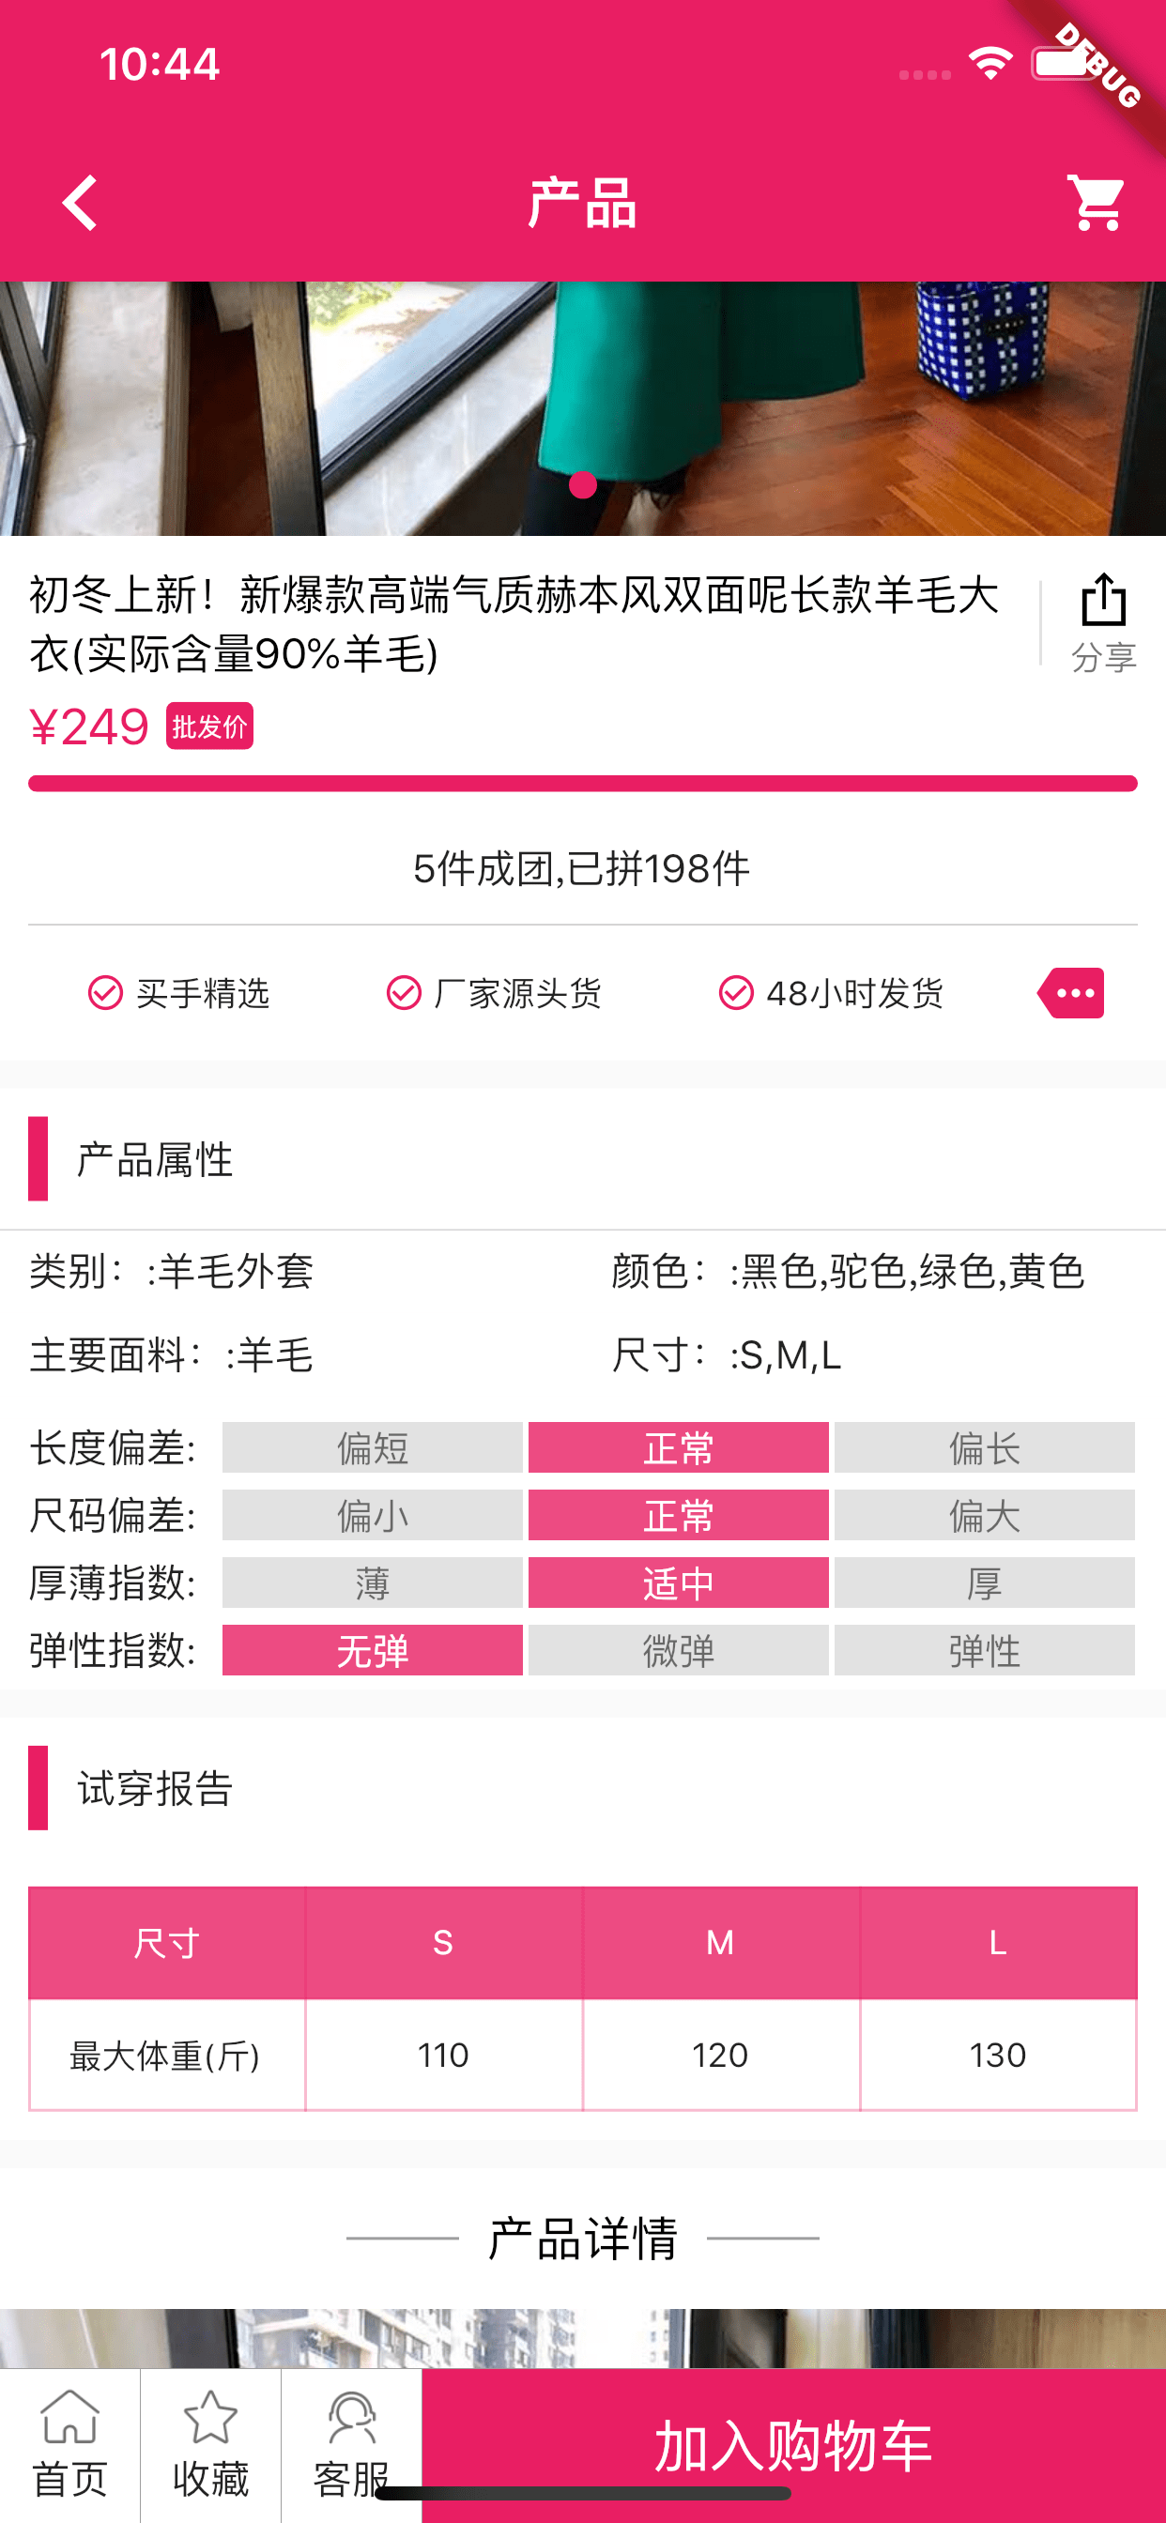The image size is (1166, 2523).
Task: Select 偏大 in size deviation row
Action: click(x=984, y=1515)
